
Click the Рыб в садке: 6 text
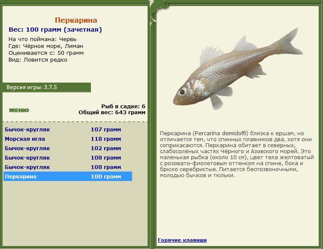(x=123, y=107)
